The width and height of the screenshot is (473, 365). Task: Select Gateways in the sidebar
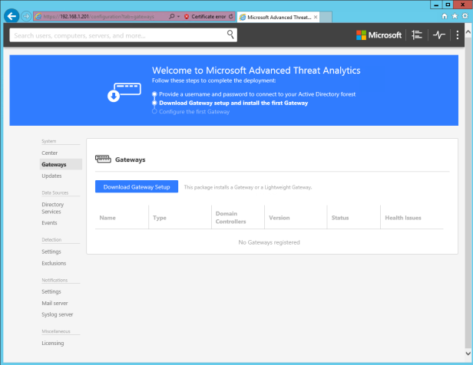coord(61,164)
